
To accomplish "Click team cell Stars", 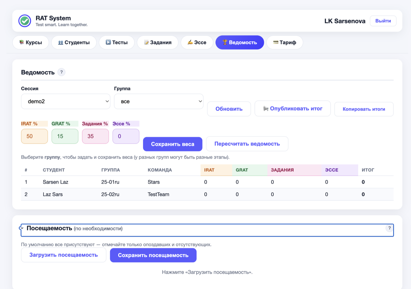I will (x=154, y=182).
